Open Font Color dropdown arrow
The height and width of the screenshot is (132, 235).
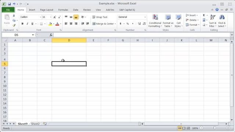61,24
